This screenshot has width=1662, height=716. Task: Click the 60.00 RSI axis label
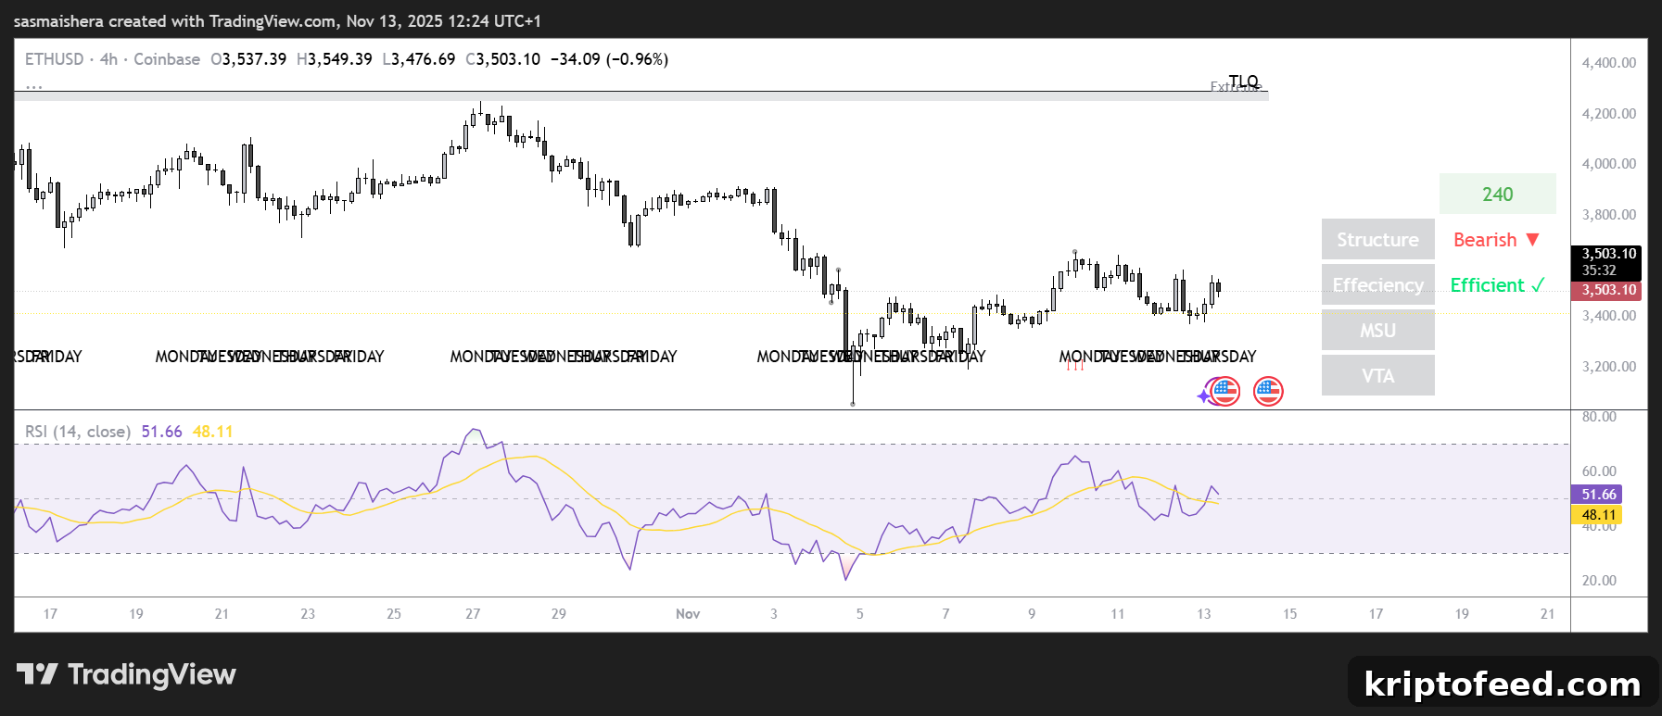tap(1599, 471)
